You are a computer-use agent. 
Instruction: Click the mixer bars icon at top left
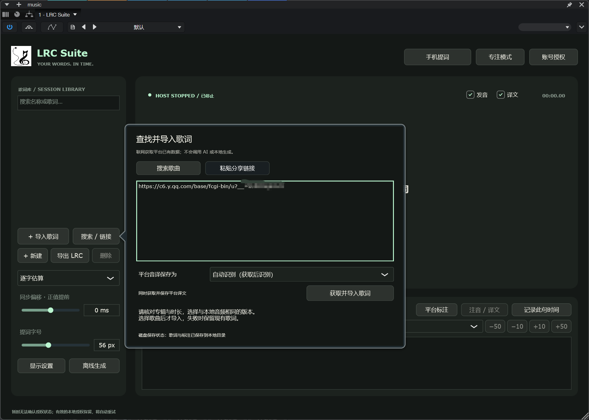[x=6, y=14]
